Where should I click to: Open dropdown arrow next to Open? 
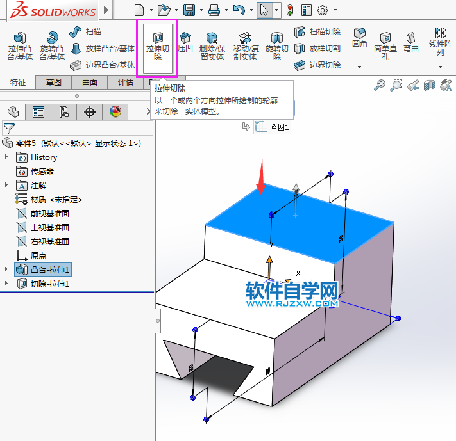(x=176, y=10)
